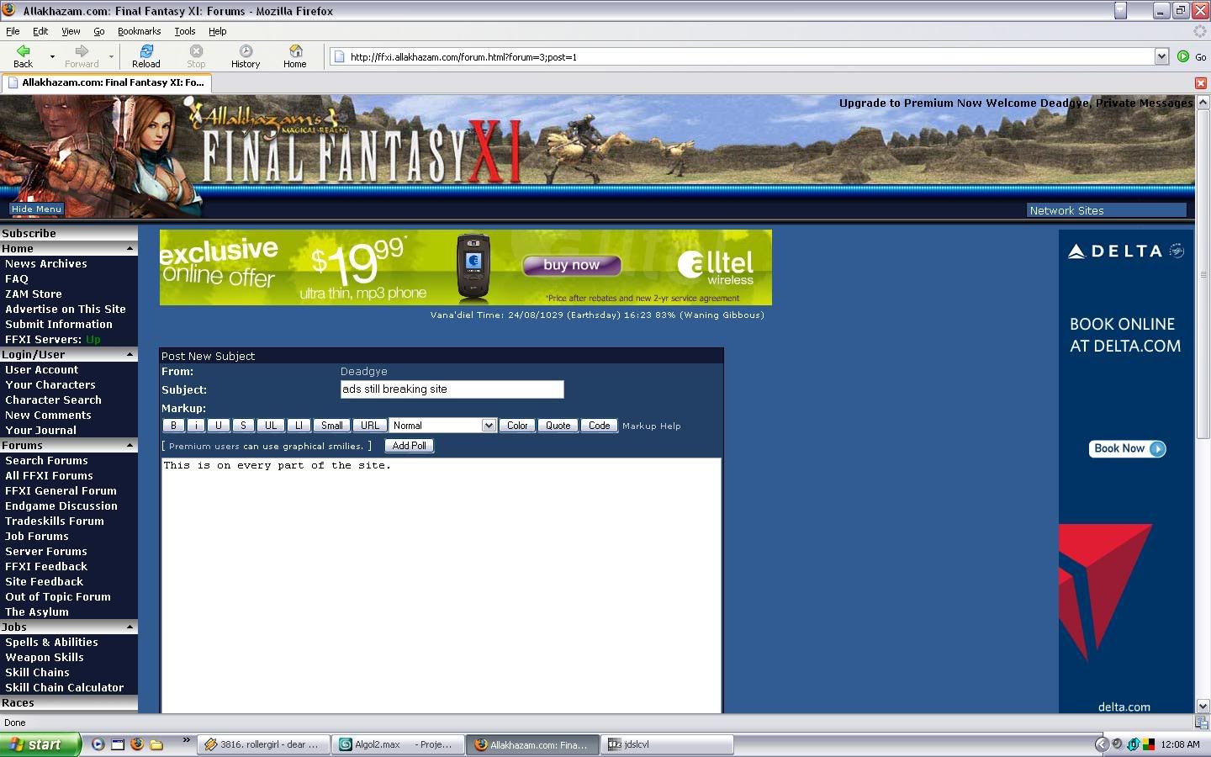Open the folder icon in quick launch

[x=156, y=744]
